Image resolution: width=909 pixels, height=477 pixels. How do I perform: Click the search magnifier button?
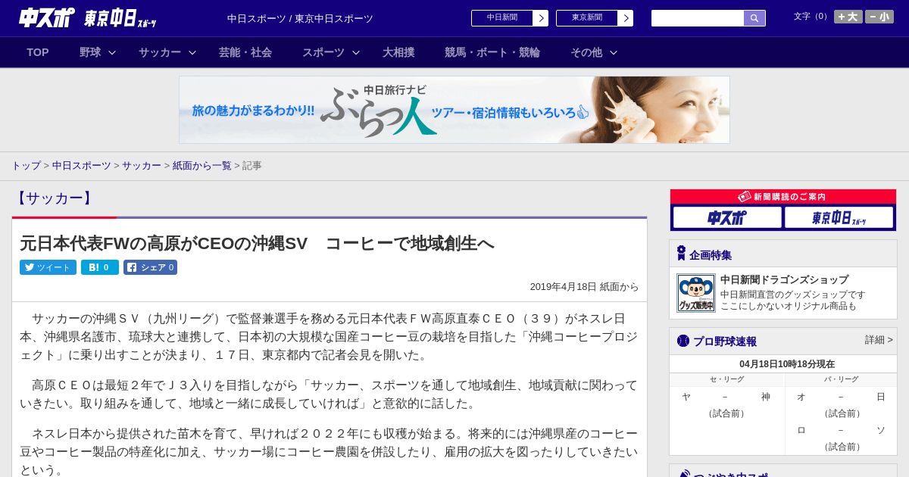click(754, 18)
